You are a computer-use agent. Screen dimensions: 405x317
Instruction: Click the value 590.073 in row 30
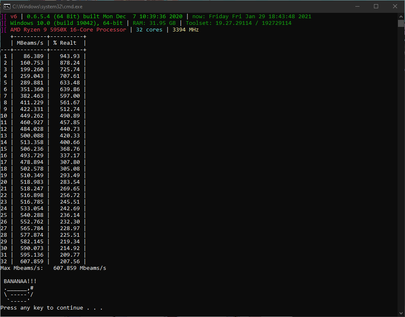pos(32,248)
